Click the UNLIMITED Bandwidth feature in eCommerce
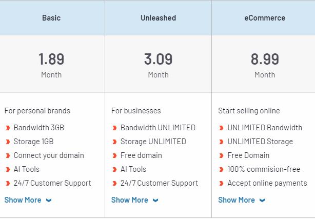 coord(265,128)
